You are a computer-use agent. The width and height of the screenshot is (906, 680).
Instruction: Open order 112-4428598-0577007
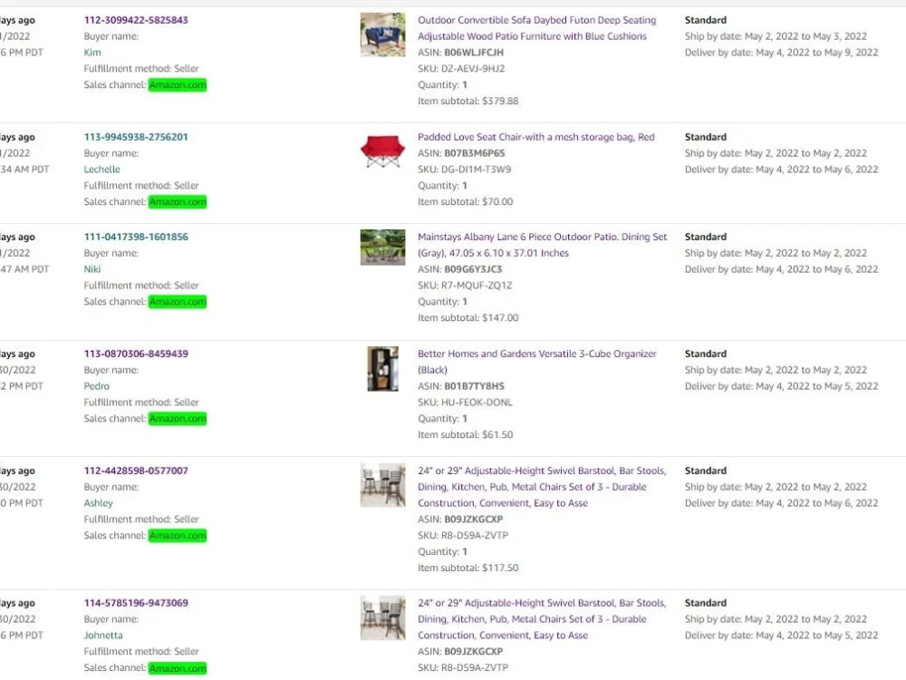tap(136, 471)
